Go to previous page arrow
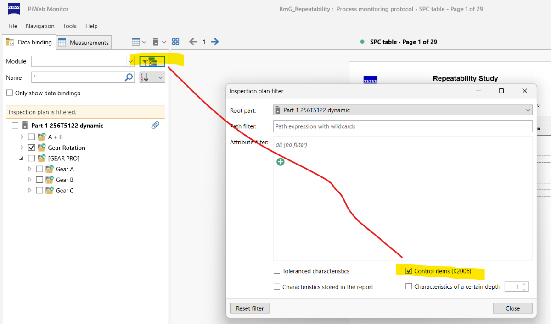The width and height of the screenshot is (551, 324). point(193,42)
